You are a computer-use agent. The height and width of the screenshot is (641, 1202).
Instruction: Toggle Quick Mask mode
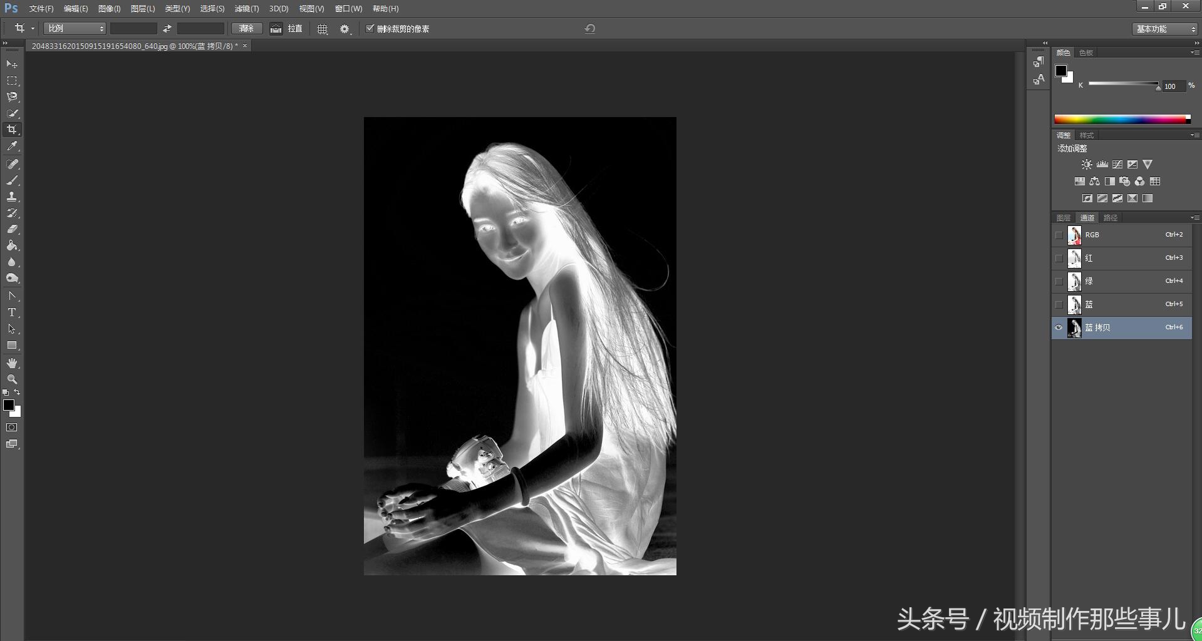12,428
